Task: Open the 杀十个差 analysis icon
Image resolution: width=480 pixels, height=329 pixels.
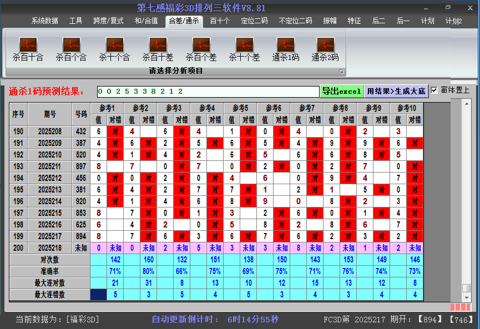Action: [244, 49]
